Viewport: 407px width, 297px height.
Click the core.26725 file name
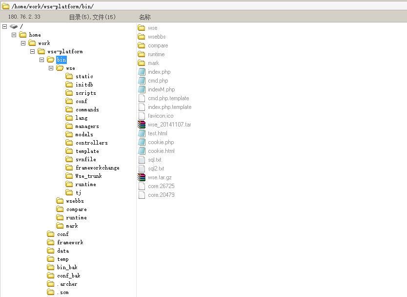161,186
